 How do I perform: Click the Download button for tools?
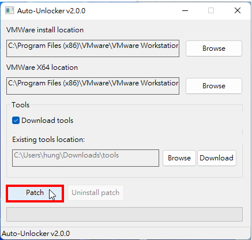click(217, 158)
